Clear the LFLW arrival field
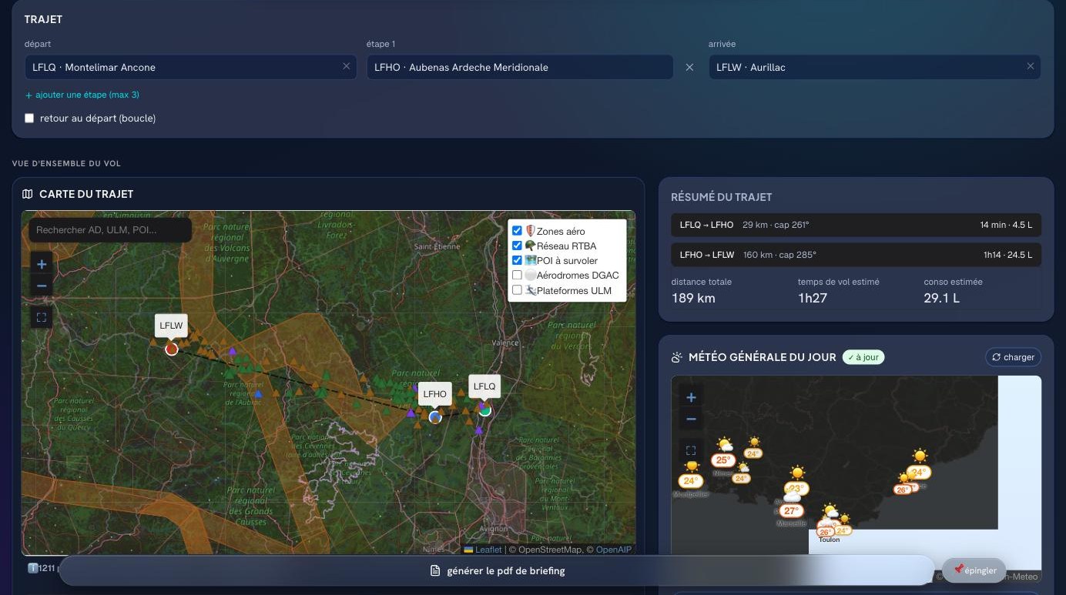The image size is (1066, 595). pos(1030,66)
